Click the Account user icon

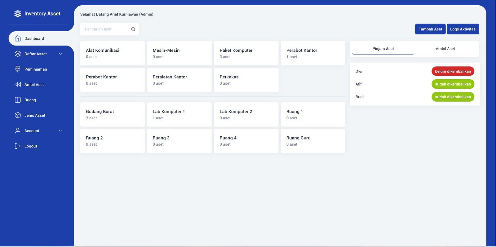(x=18, y=131)
